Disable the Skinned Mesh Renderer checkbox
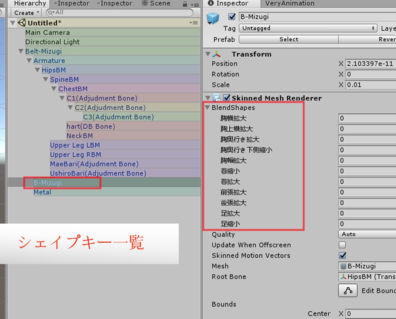The width and height of the screenshot is (396, 319). pyautogui.click(x=227, y=98)
